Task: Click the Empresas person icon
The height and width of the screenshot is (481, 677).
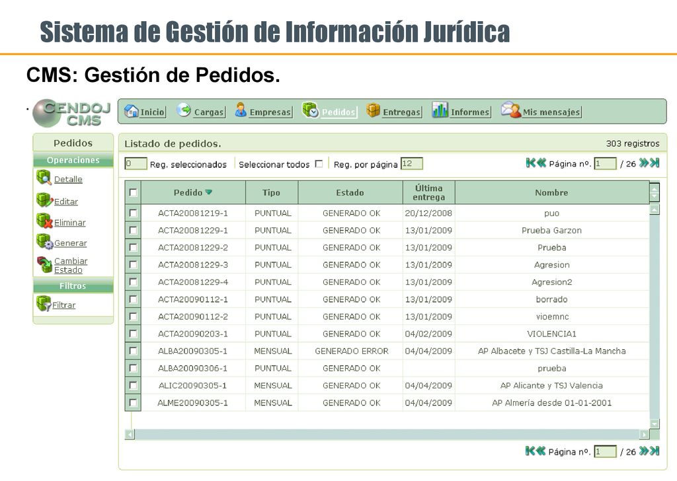Action: click(x=241, y=110)
